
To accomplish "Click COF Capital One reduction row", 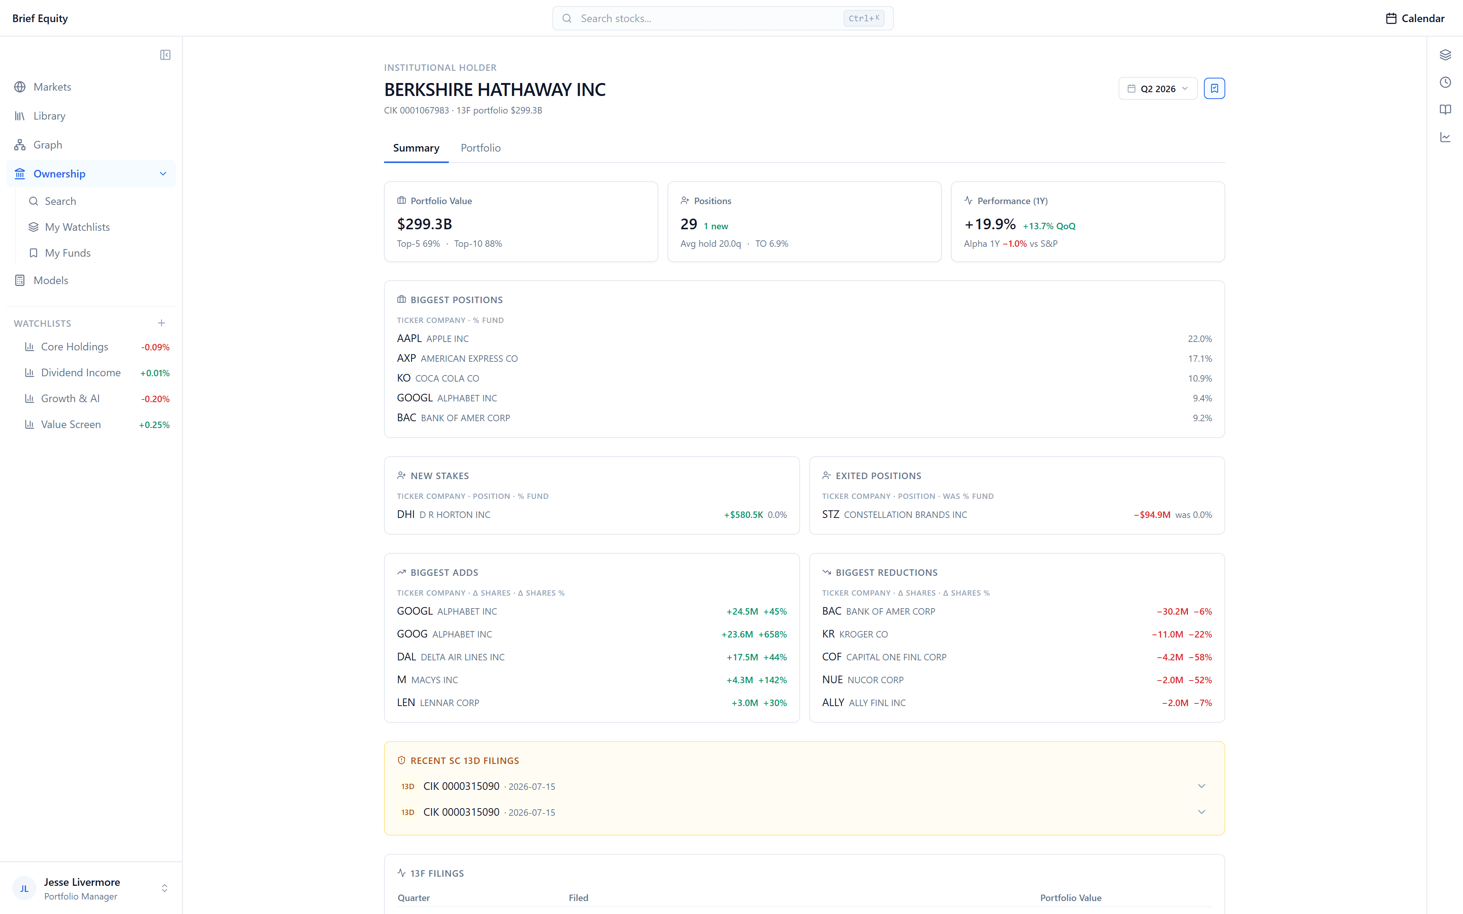I will coord(1017,657).
